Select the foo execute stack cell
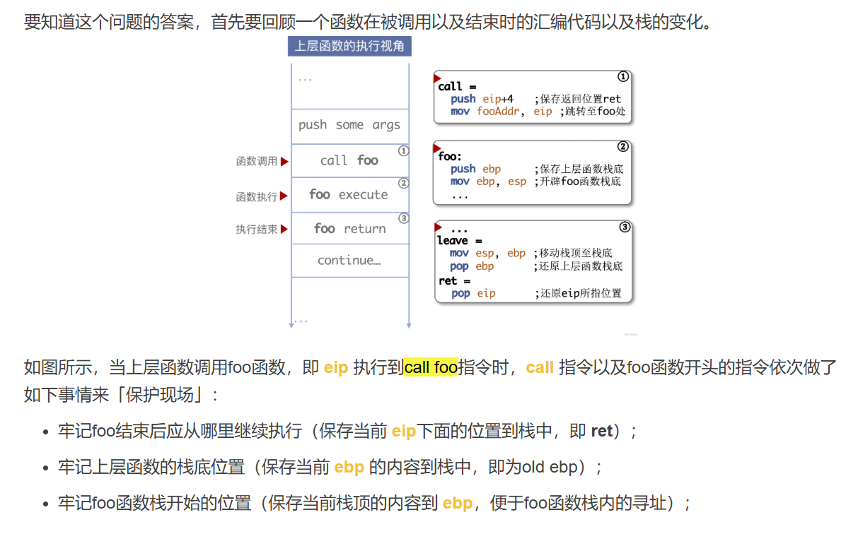The height and width of the screenshot is (534, 858). click(x=349, y=194)
